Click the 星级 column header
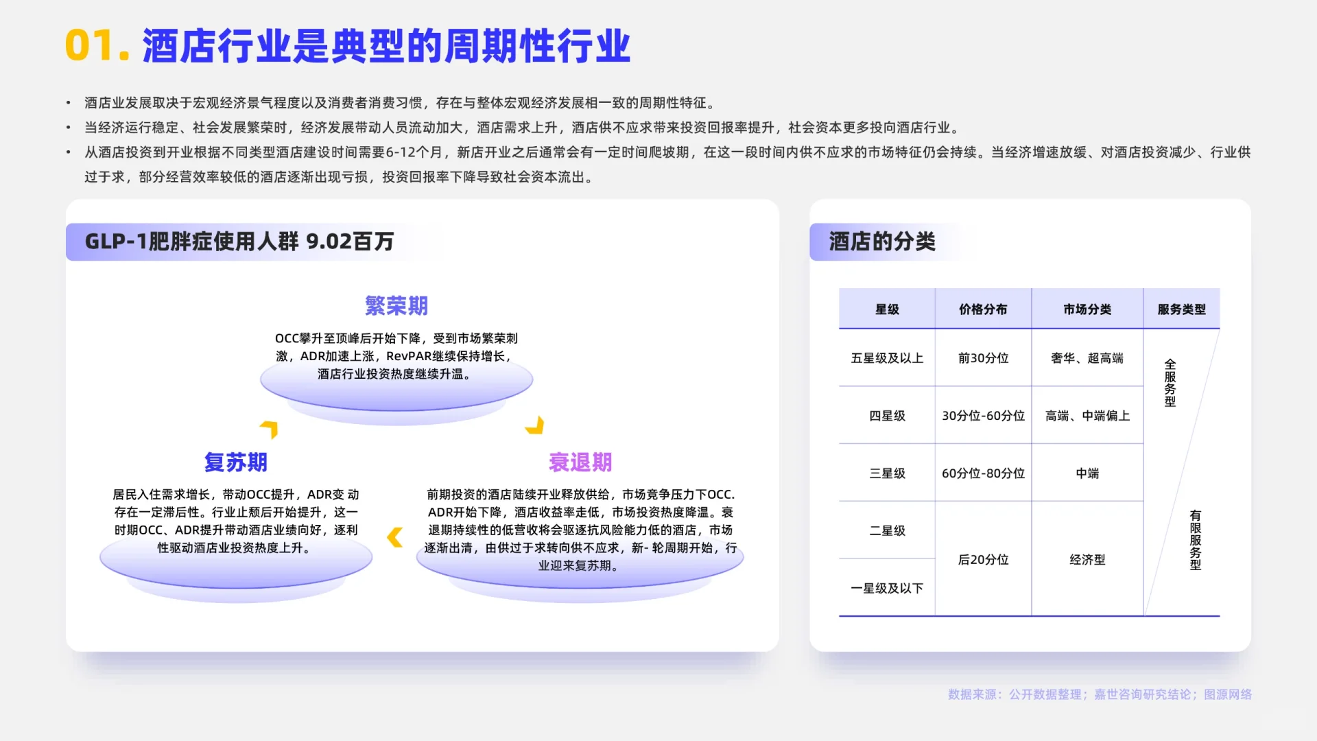The width and height of the screenshot is (1317, 741). (x=887, y=309)
